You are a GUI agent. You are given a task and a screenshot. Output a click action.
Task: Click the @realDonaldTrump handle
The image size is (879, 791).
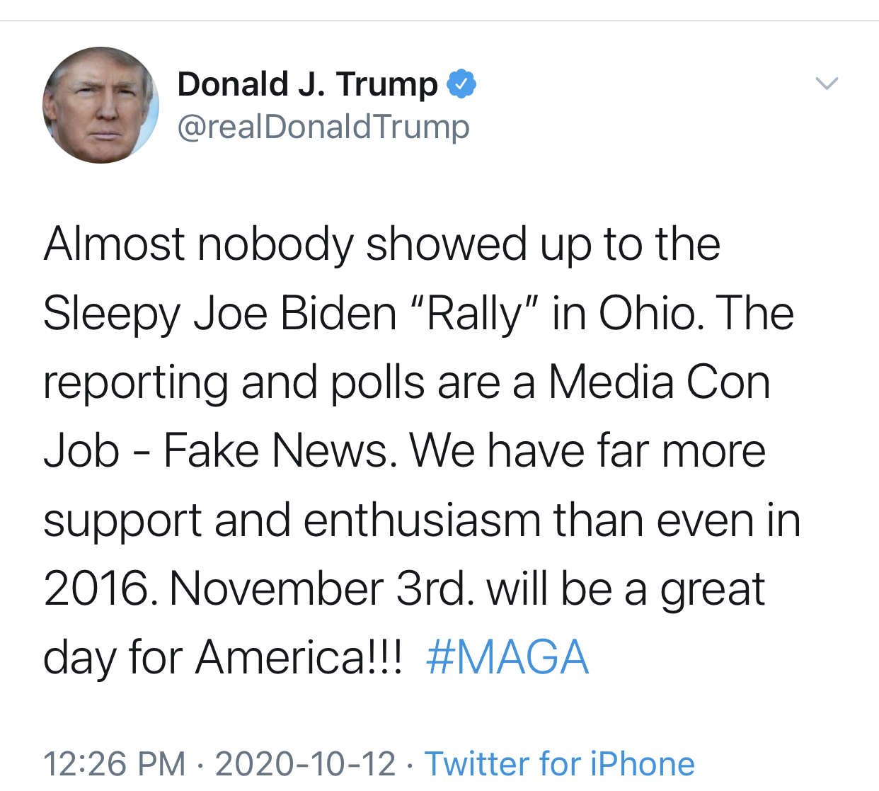(x=323, y=127)
